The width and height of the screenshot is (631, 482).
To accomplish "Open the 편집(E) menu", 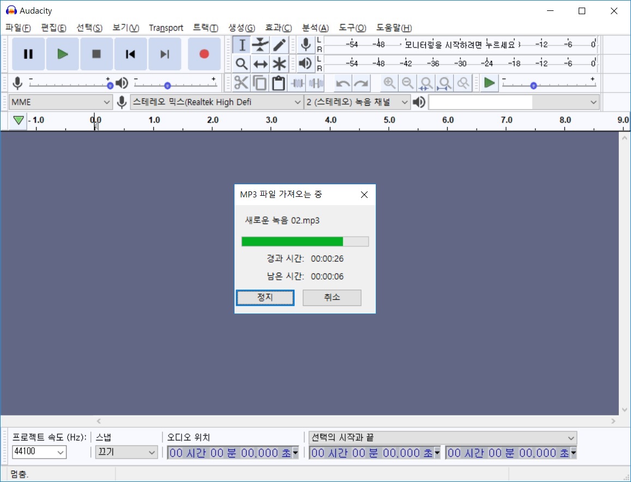I will (53, 28).
